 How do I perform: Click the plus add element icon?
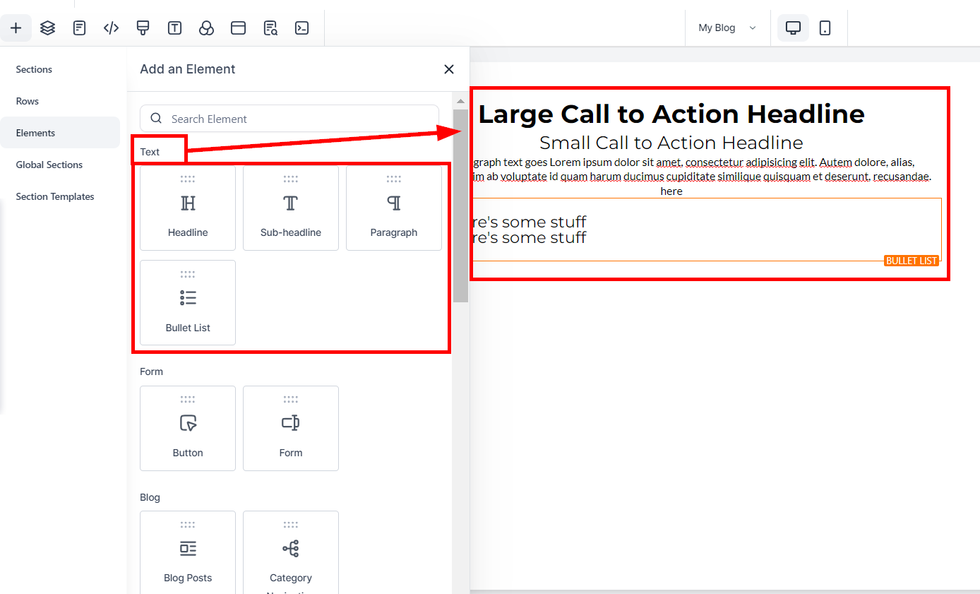coord(16,28)
